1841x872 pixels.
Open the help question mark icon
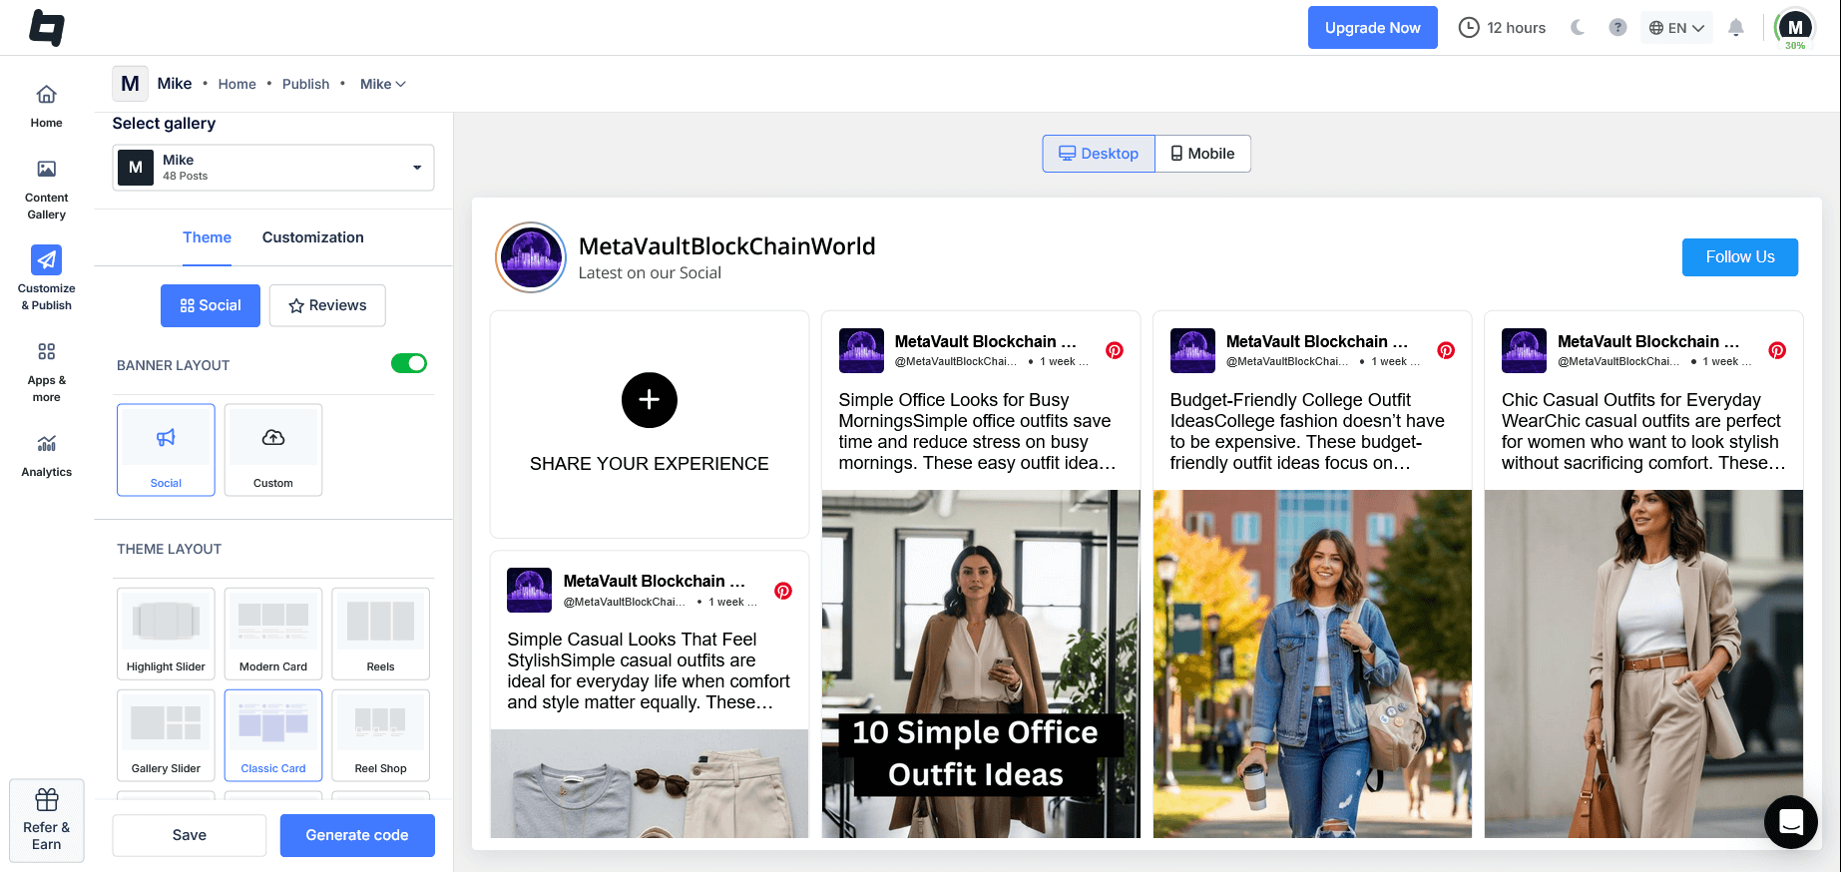[1617, 28]
